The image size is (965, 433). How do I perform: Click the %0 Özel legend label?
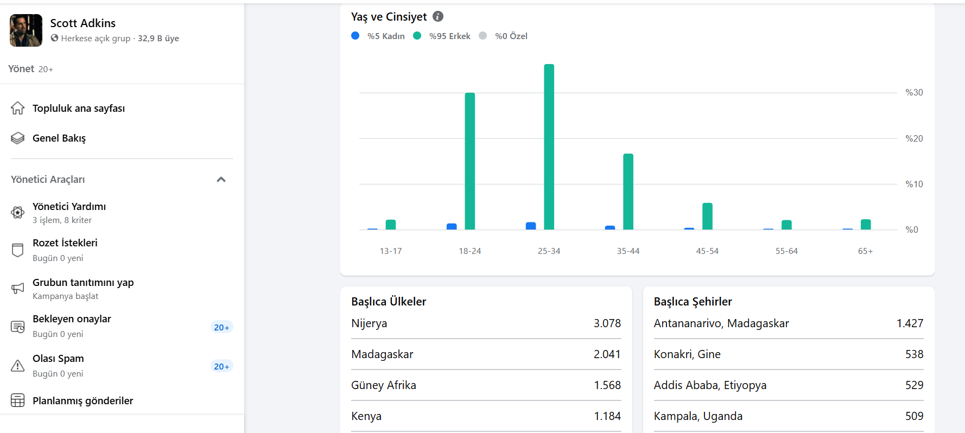coord(511,36)
